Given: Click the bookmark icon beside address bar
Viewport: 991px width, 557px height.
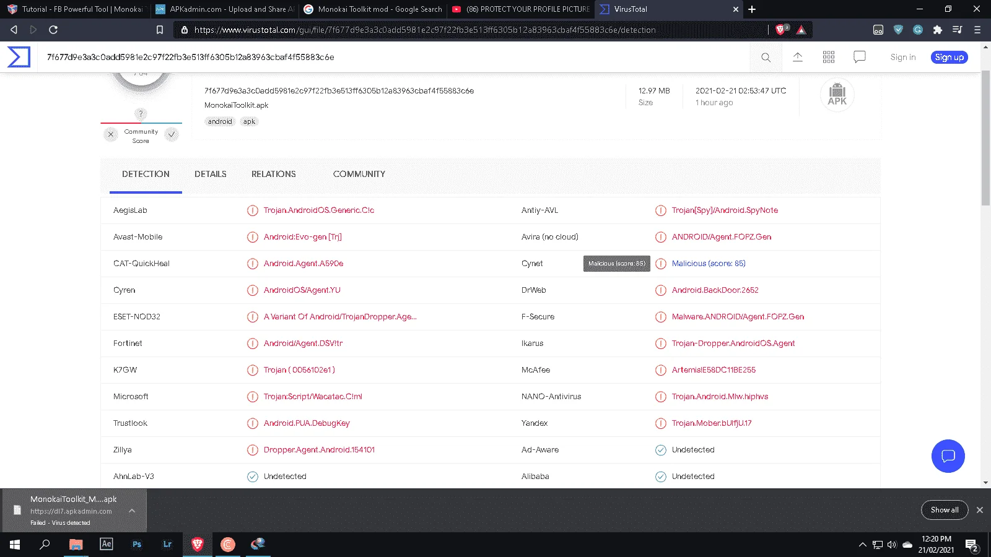Looking at the screenshot, I should click(160, 30).
